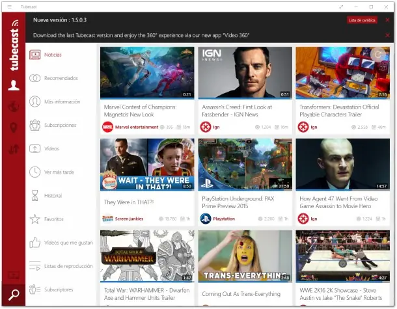
Task: Click the Favoritos star icon
Action: point(35,219)
